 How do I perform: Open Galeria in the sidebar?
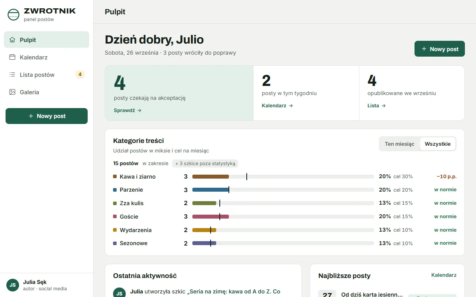(46, 92)
